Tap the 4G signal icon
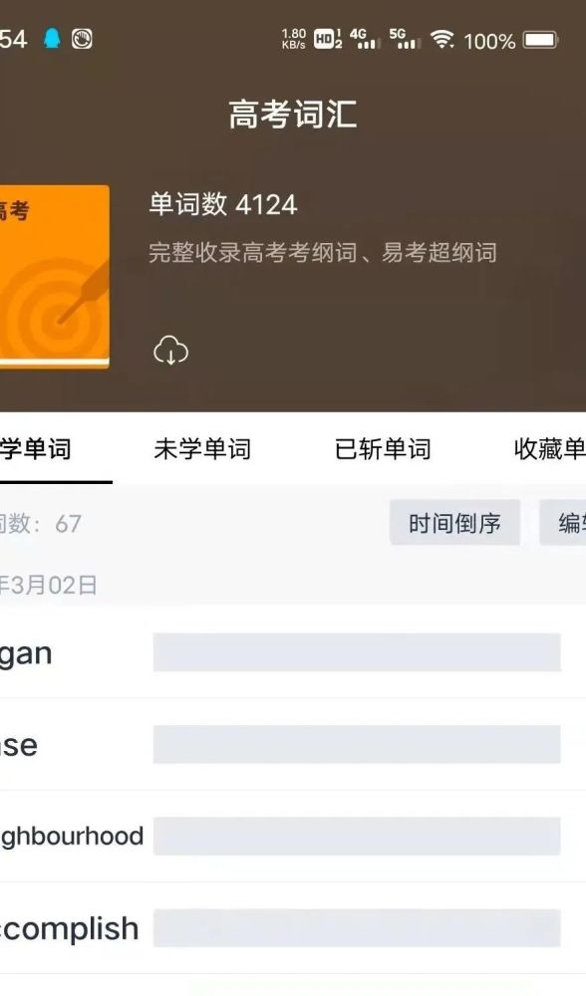This screenshot has width=586, height=996. click(x=366, y=40)
